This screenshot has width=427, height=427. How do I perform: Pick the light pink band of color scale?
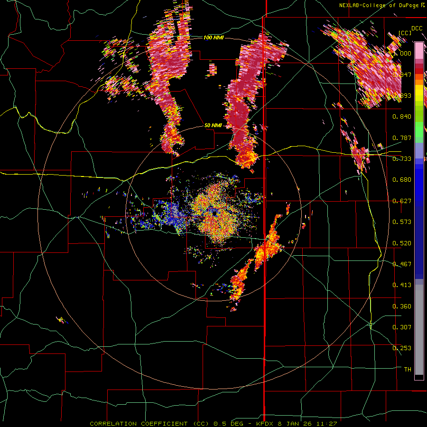[419, 50]
